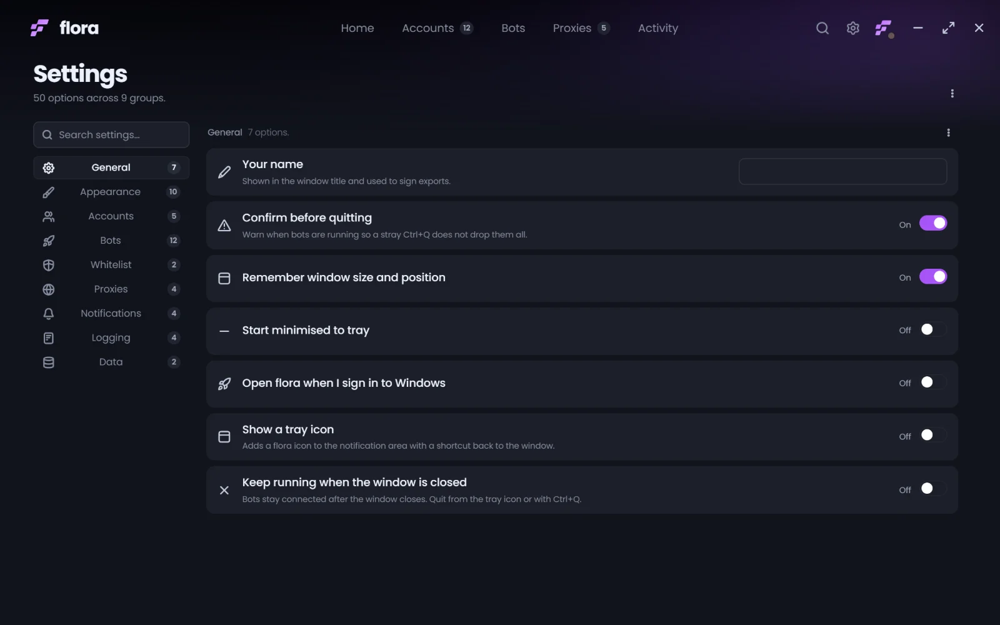Open search via magnifier icon in header
The image size is (1000, 625).
(822, 28)
